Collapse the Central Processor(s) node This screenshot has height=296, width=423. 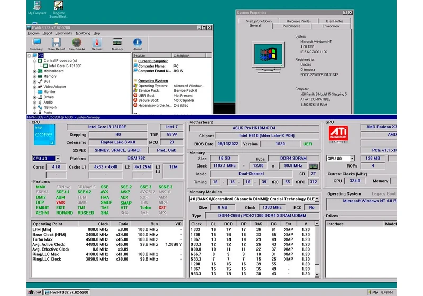point(34,61)
